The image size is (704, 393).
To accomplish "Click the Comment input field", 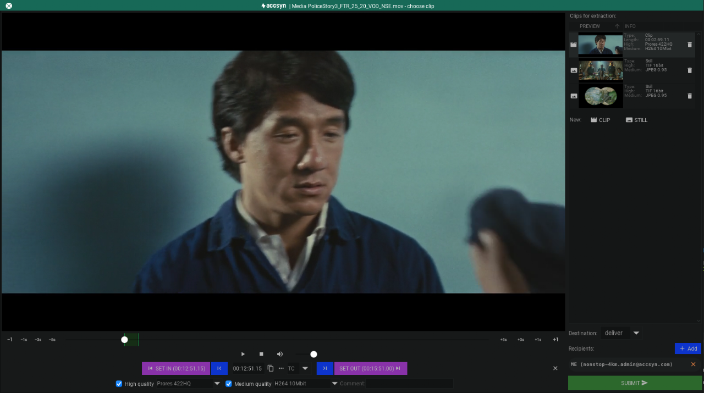I will click(410, 384).
